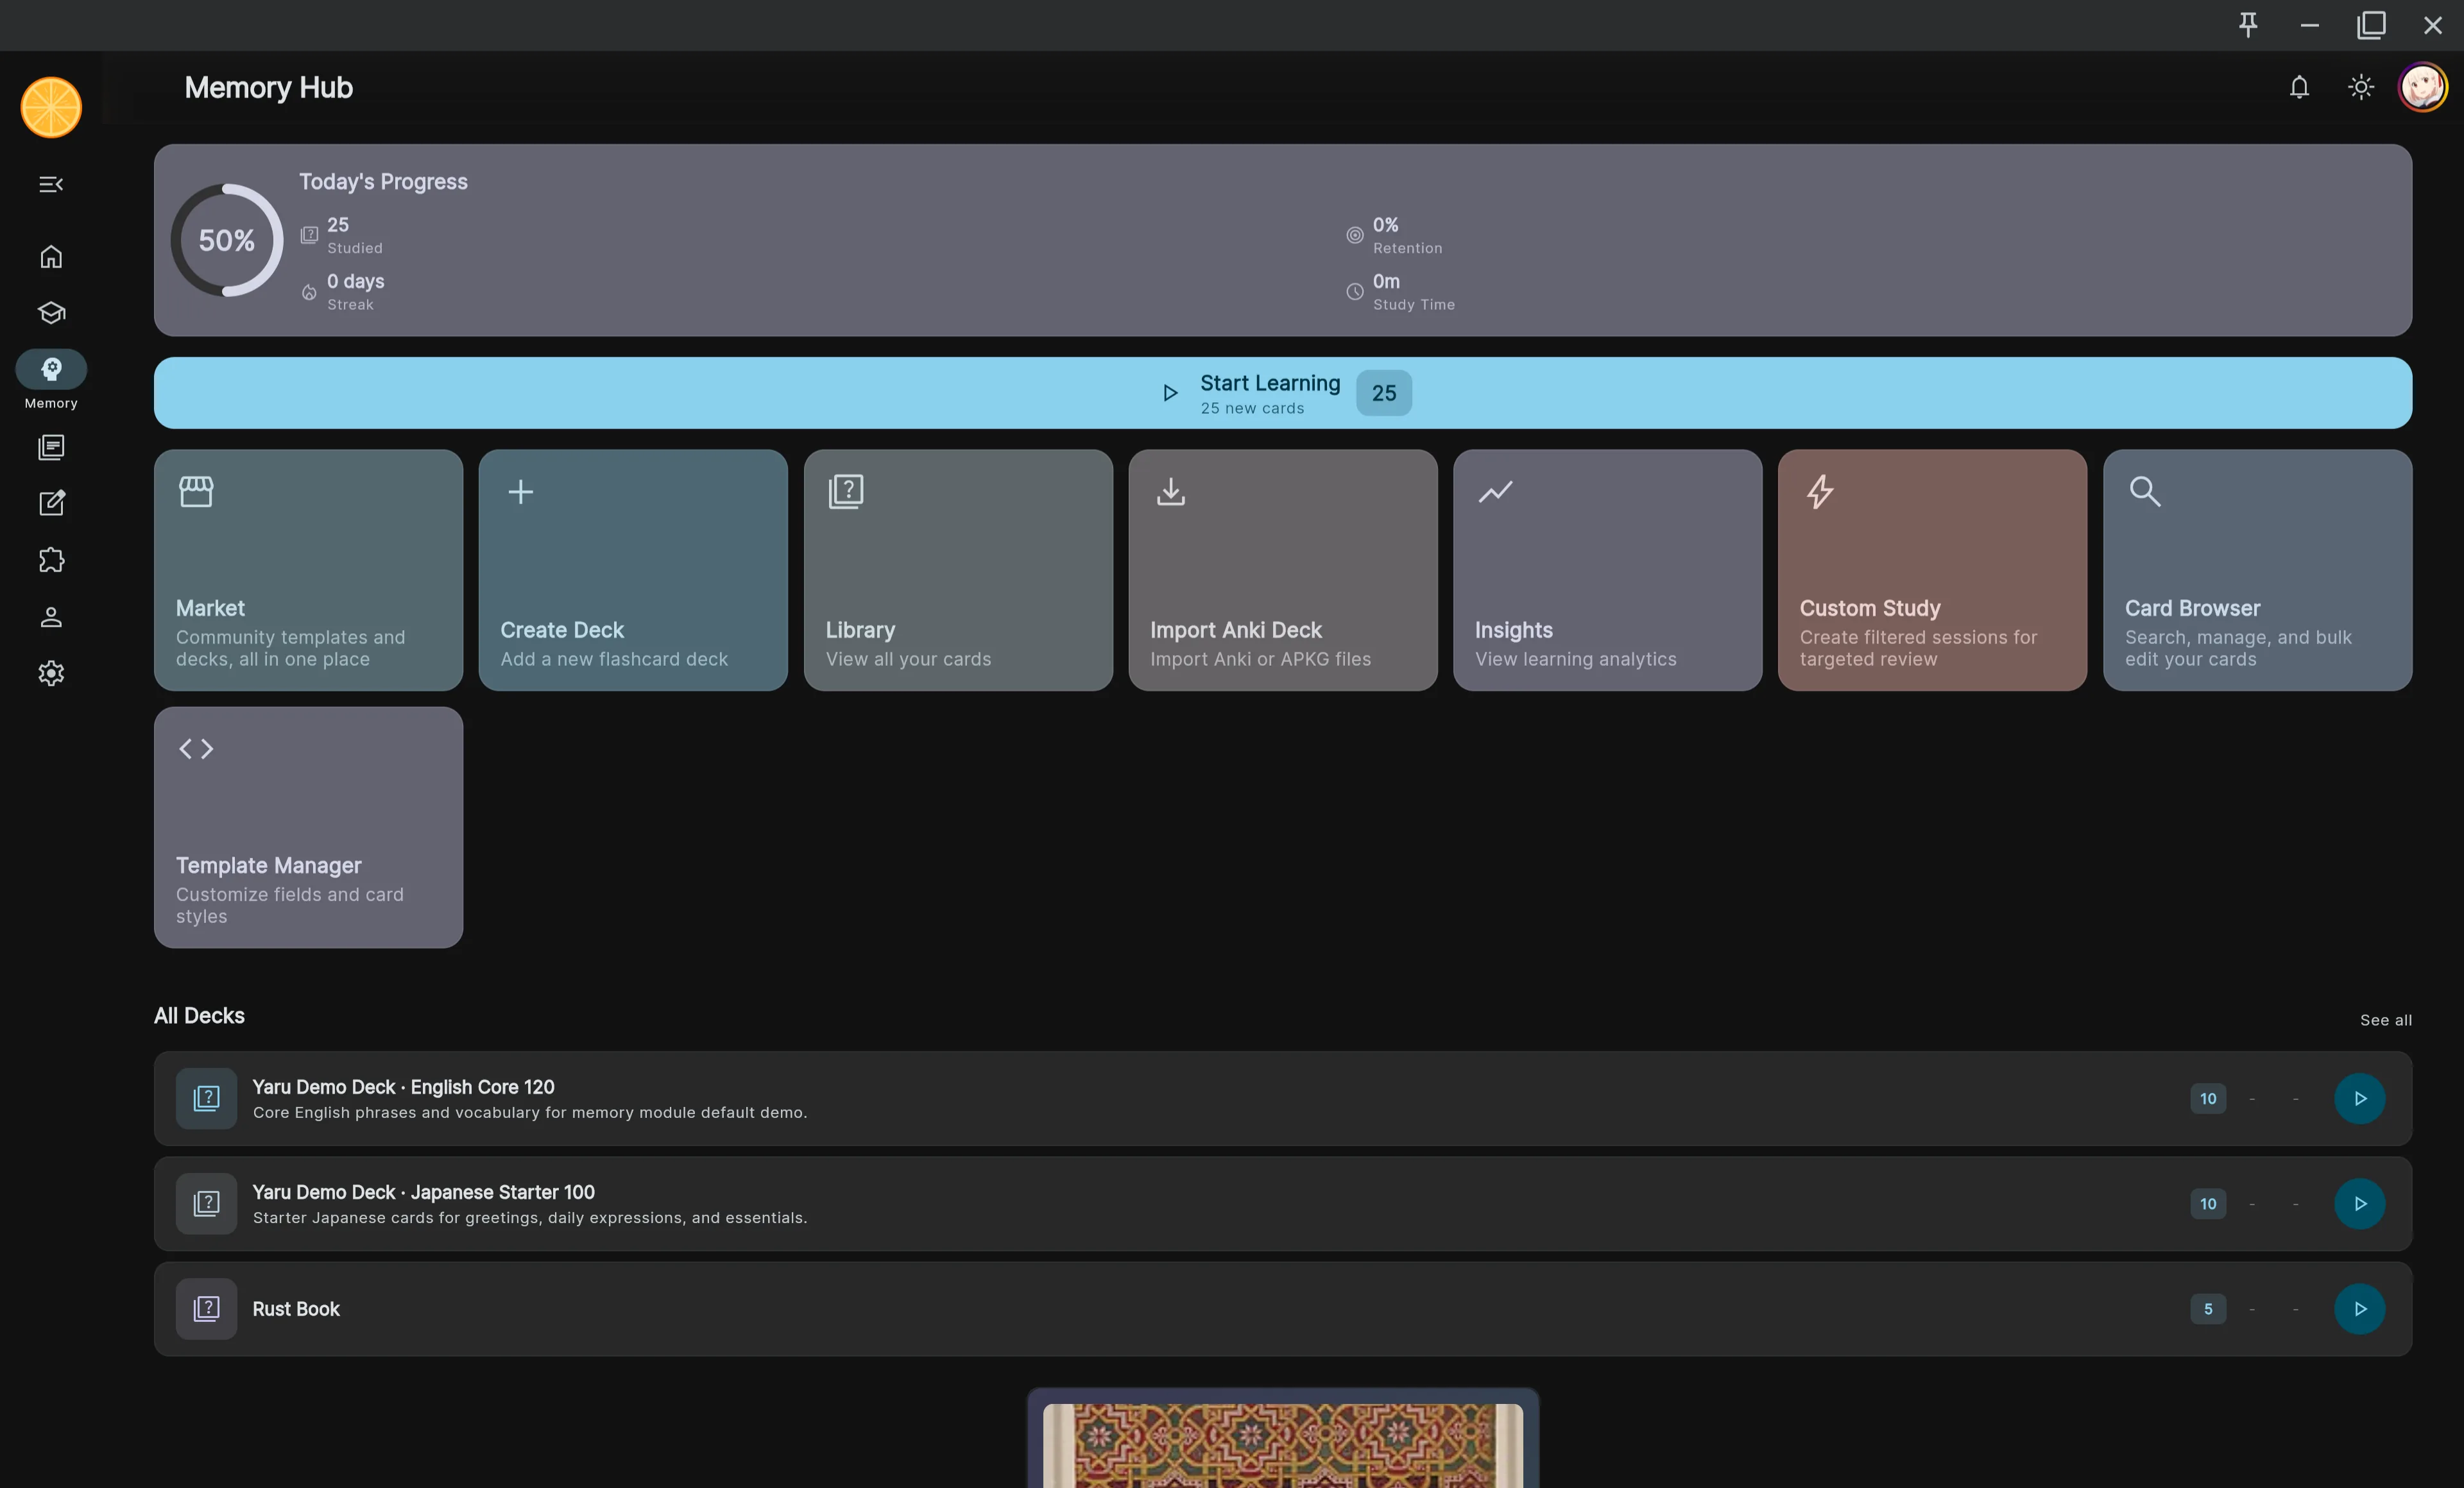Open the learning section via graduation cap icon
The width and height of the screenshot is (2464, 1488).
tap(51, 313)
